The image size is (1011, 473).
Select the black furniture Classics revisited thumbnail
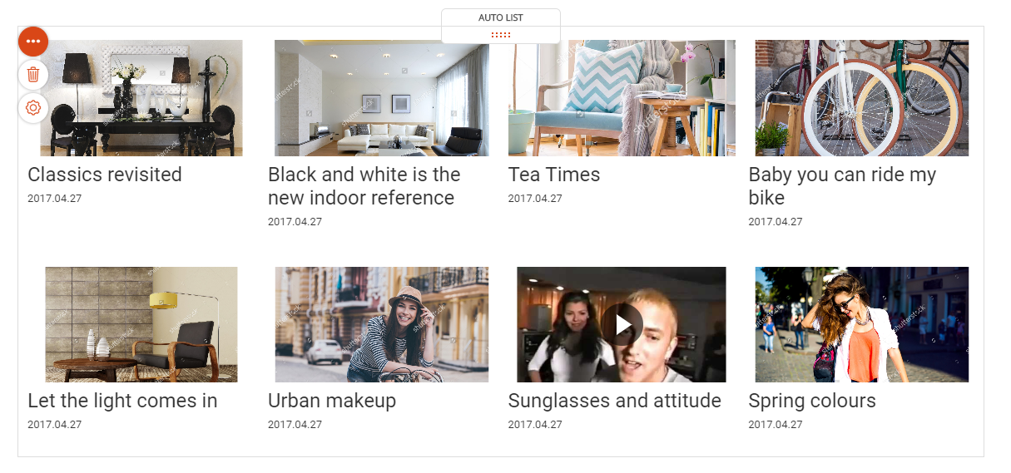pos(141,98)
